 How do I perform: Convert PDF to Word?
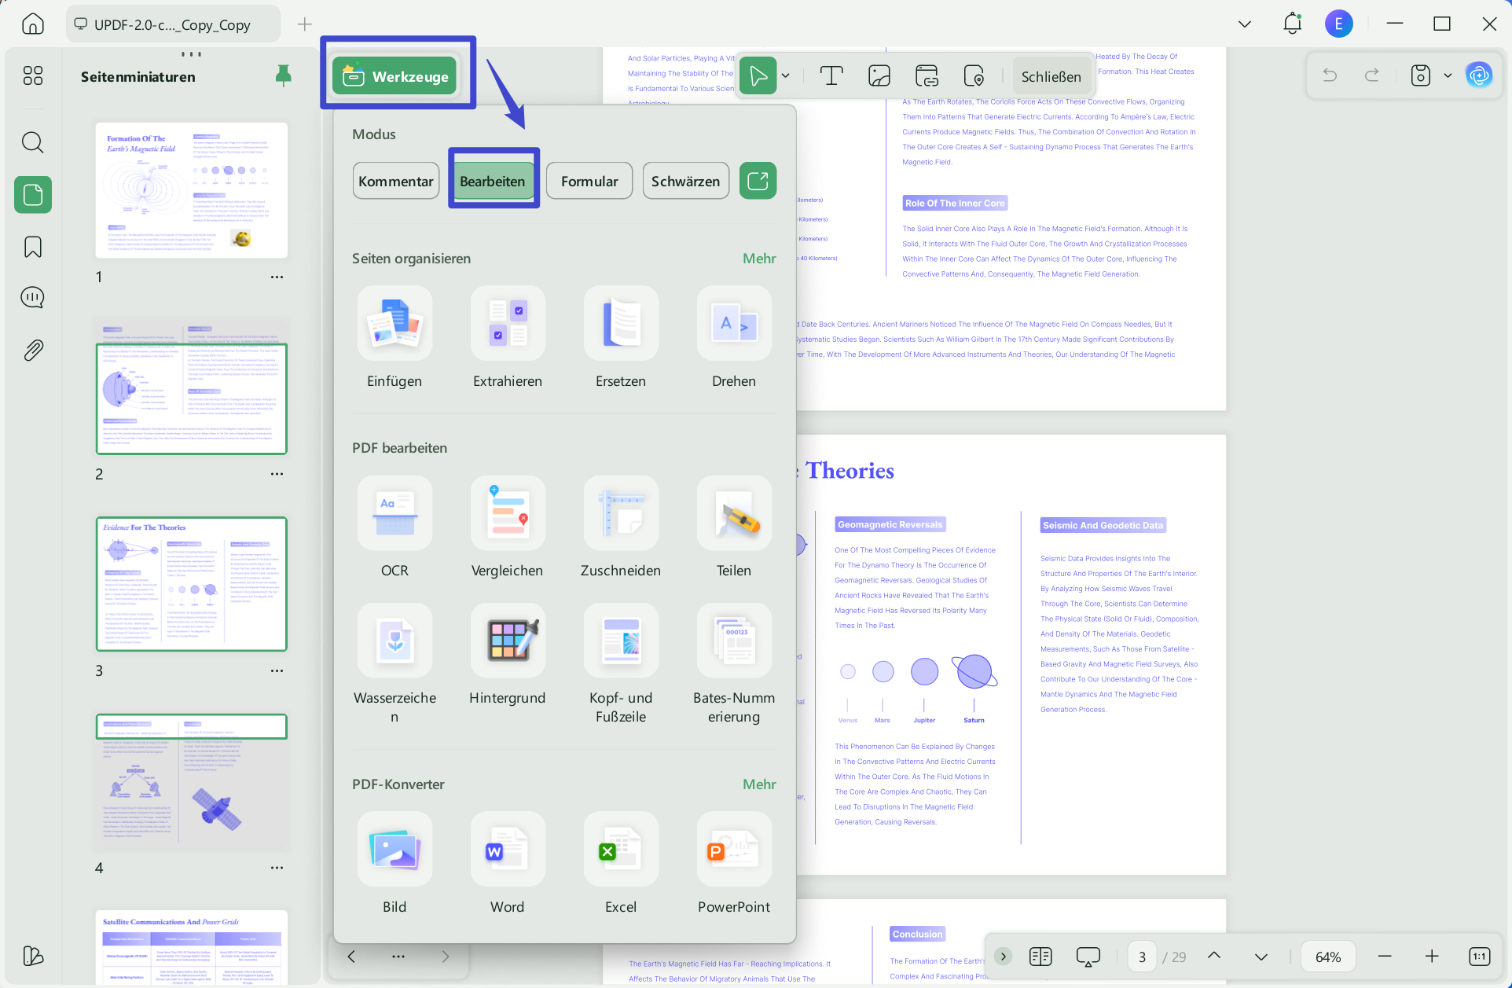point(508,849)
